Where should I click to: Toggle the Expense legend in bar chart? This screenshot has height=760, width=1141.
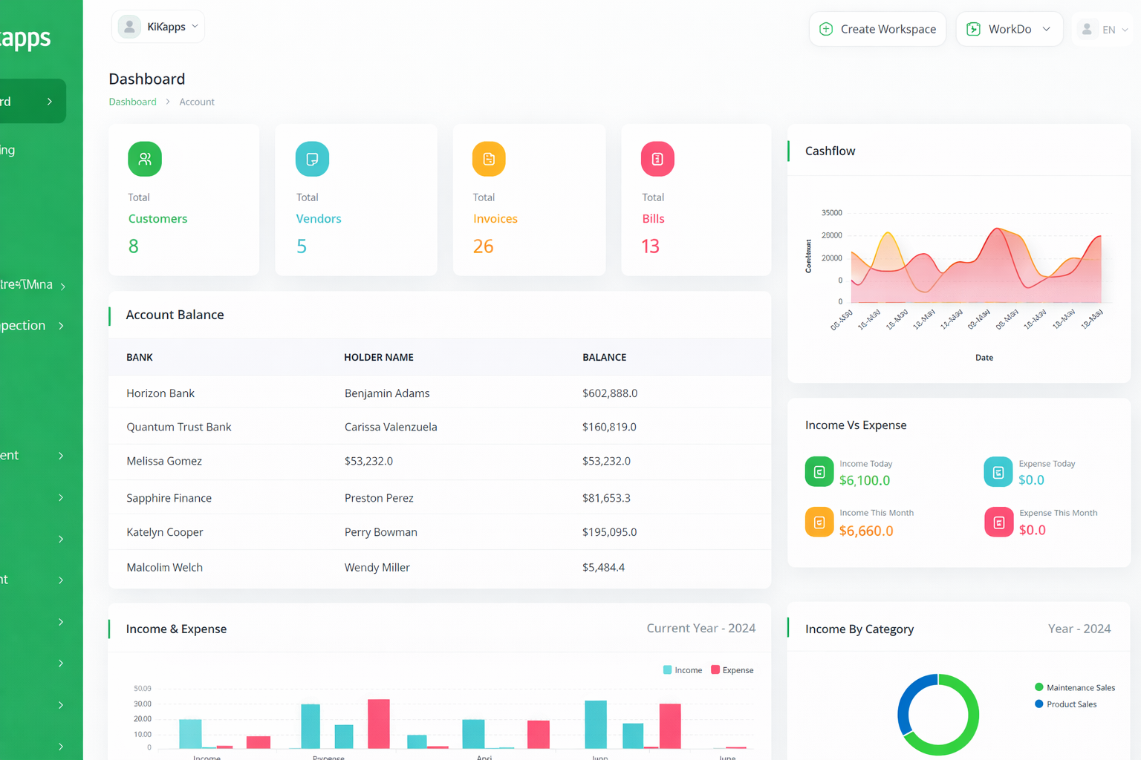point(732,670)
